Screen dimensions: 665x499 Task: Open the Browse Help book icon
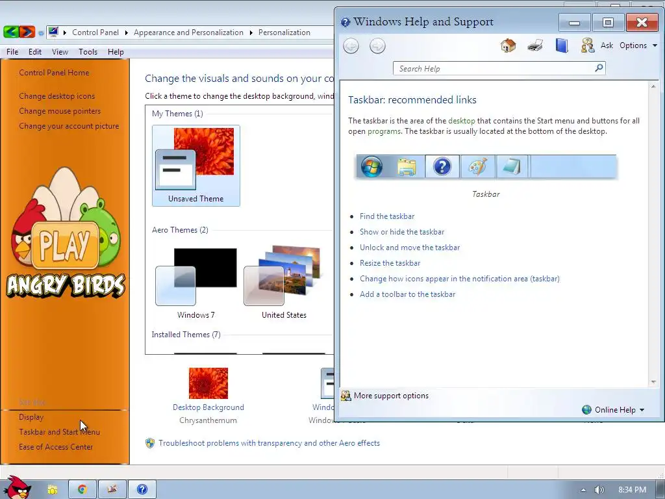[x=562, y=45]
